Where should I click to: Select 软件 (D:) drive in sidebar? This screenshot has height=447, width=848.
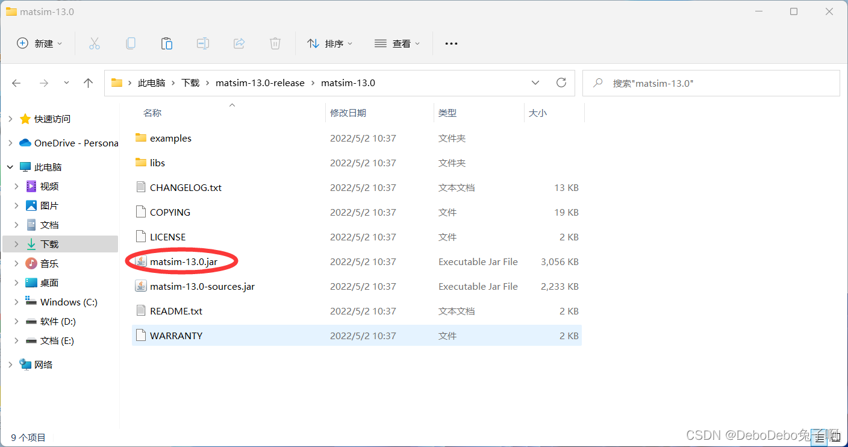(x=58, y=321)
